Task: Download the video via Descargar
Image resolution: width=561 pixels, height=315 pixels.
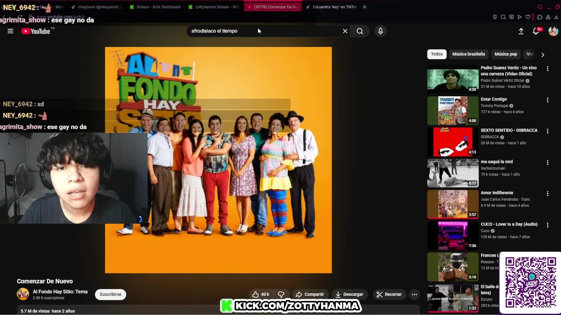Action: (349, 294)
